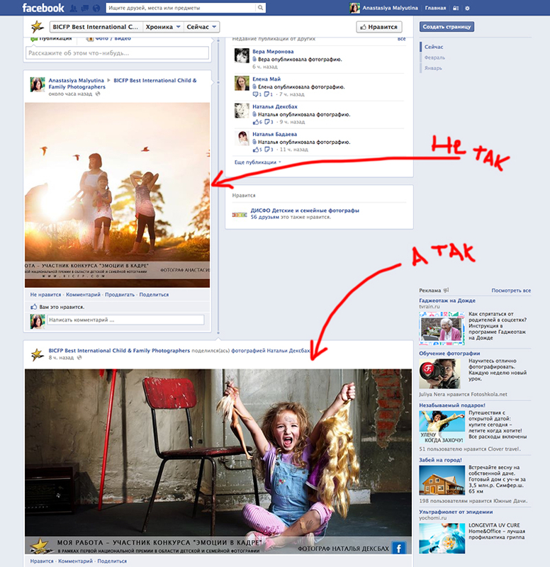550x567 pixels.
Task: Go to Главная in top bar
Action: [x=435, y=9]
